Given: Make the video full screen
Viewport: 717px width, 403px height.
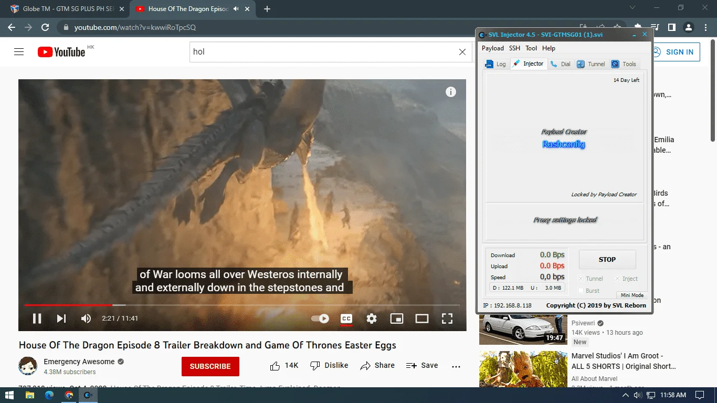Looking at the screenshot, I should click(447, 319).
